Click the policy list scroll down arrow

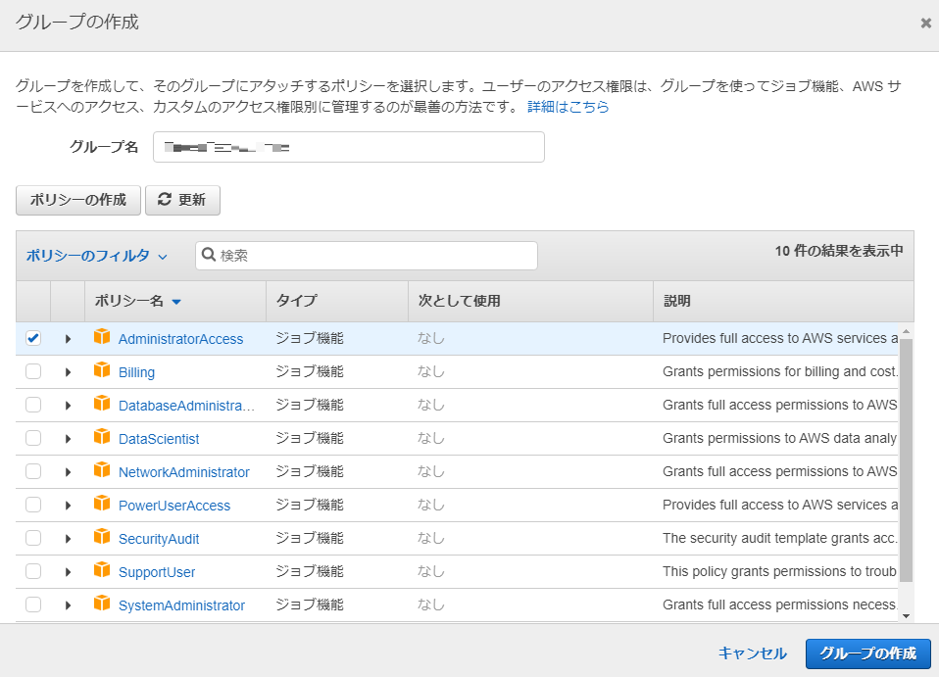coord(906,616)
